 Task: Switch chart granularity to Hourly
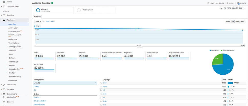pyautogui.click(x=228, y=22)
